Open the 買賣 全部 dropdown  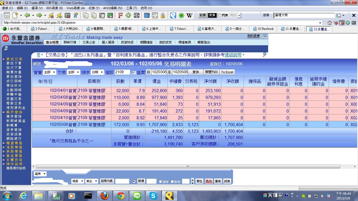(50, 72)
